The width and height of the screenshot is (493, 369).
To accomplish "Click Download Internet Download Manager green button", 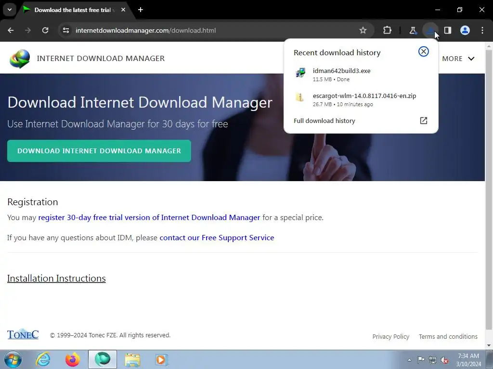I will 99,151.
